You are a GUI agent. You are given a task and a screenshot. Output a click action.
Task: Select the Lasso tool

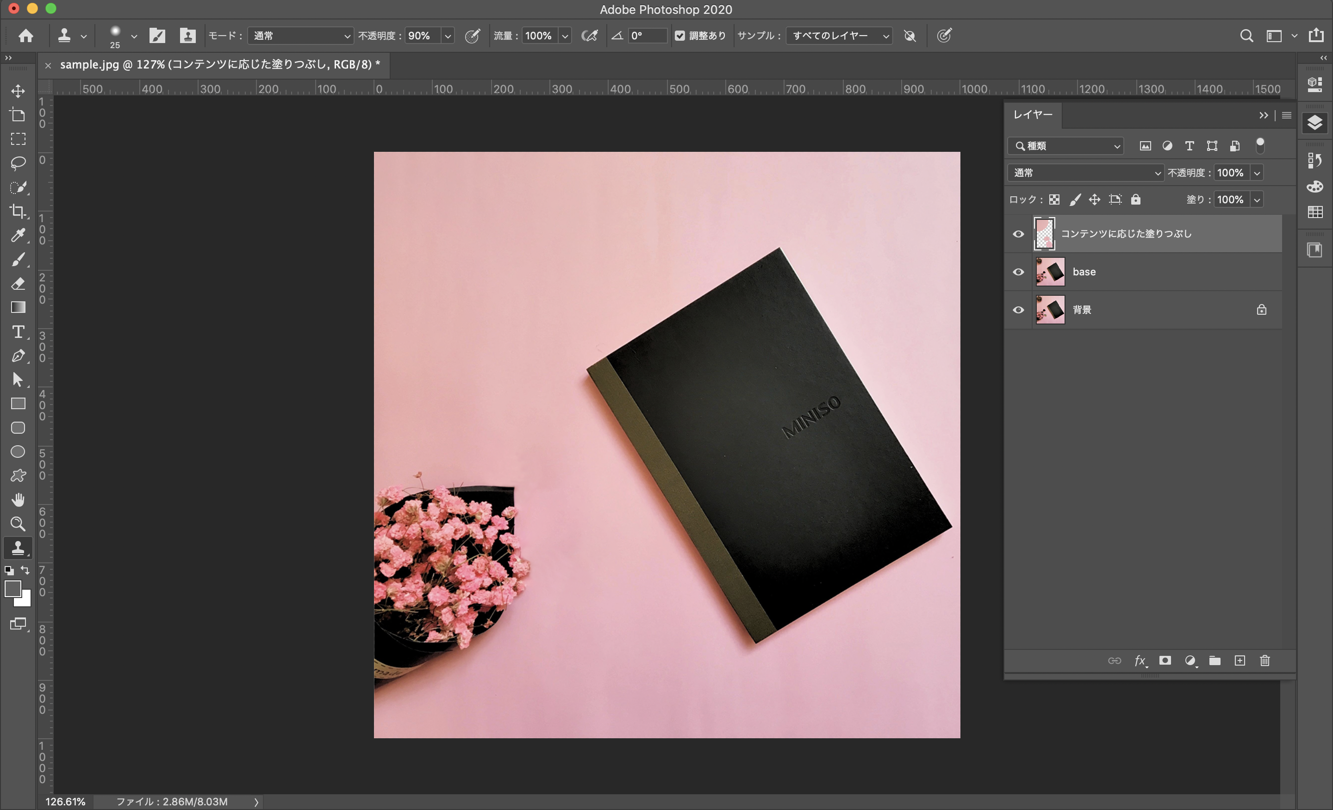click(18, 163)
